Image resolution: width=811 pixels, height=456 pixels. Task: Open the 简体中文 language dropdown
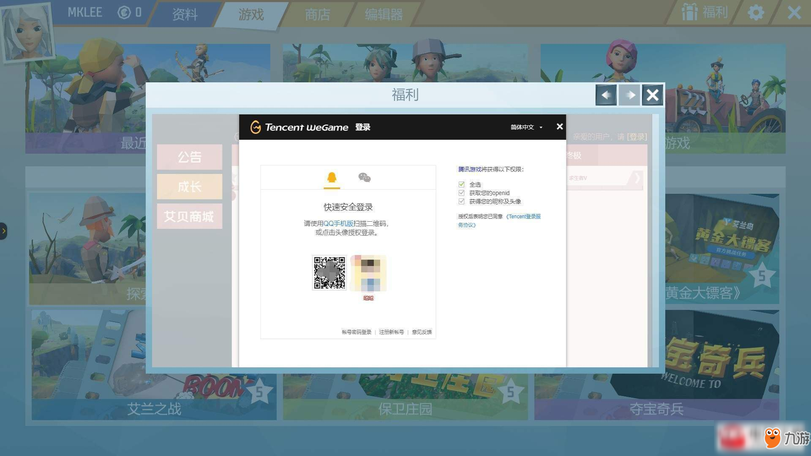526,127
